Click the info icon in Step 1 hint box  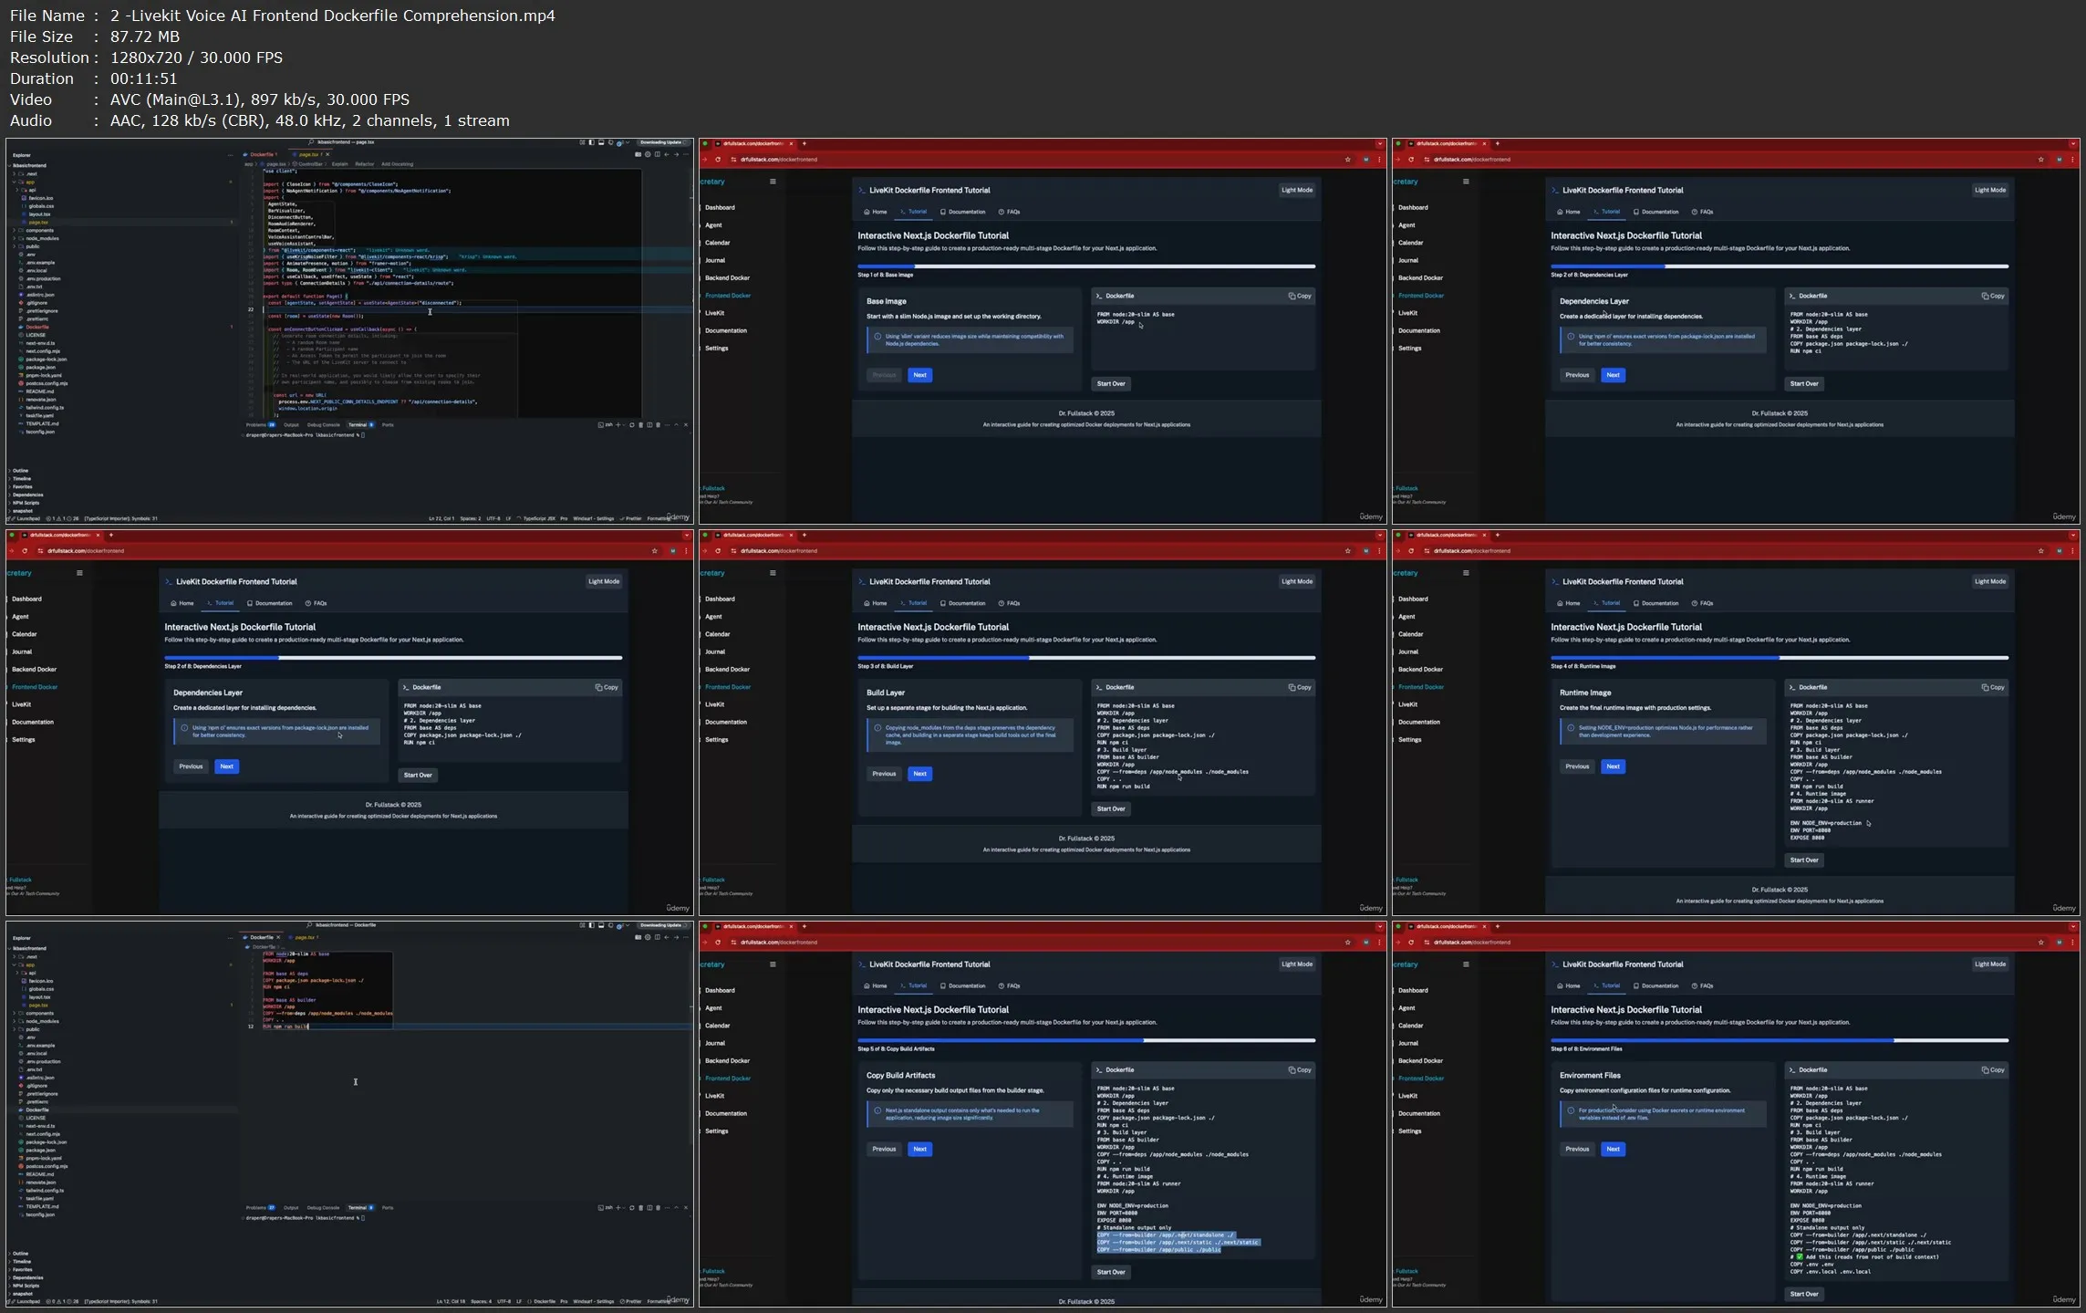click(x=877, y=336)
